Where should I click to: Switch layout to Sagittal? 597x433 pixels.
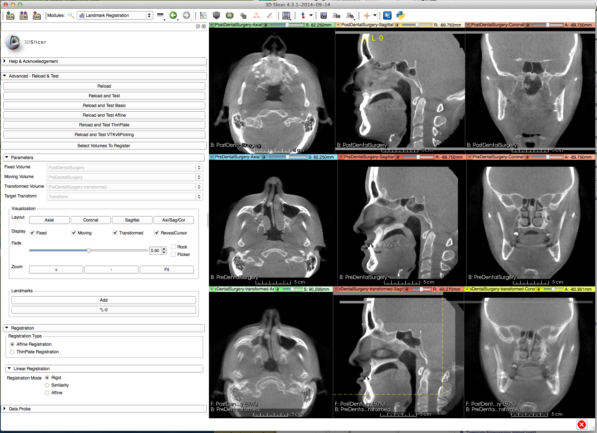pos(132,220)
